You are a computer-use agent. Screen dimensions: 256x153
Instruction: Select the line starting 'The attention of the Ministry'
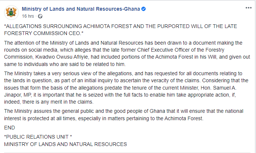click(x=123, y=43)
